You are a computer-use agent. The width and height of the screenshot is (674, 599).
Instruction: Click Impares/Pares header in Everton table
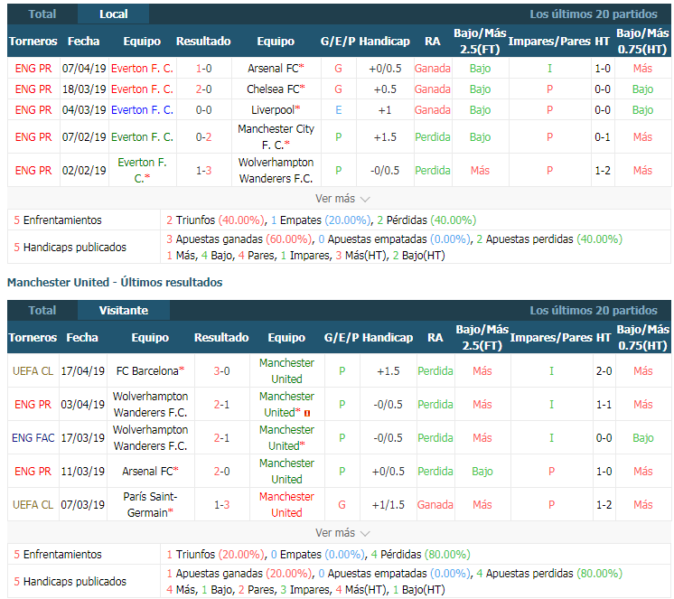tap(550, 42)
